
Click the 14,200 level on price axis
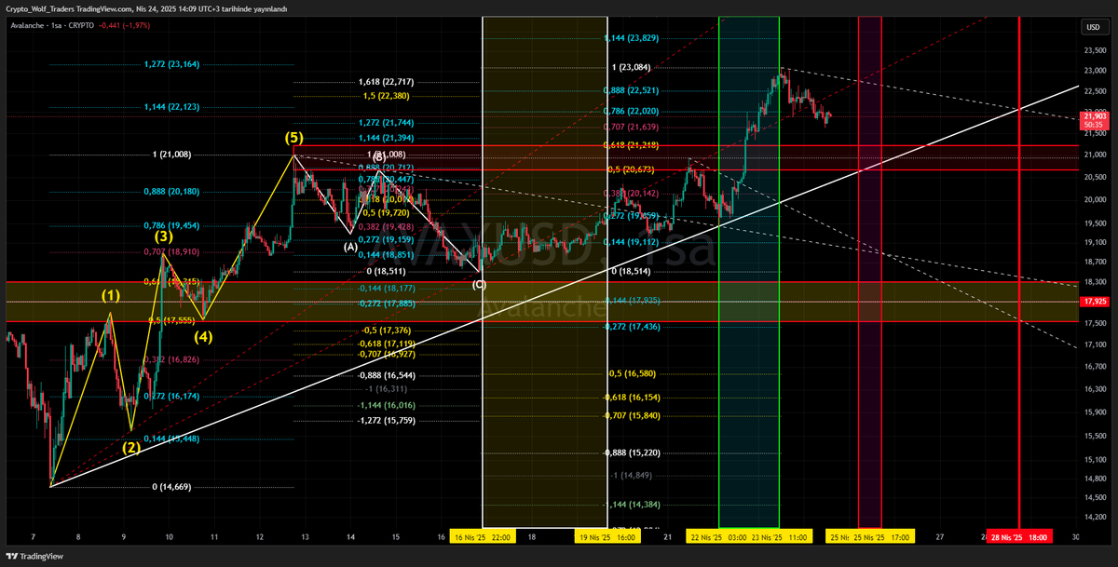click(x=1095, y=515)
